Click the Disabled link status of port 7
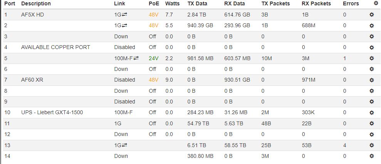Screen dimensions: 381x164 (124, 80)
